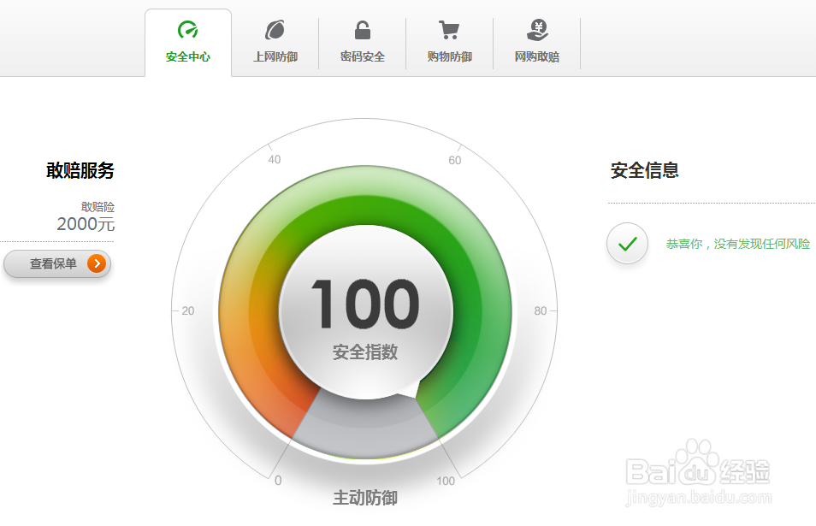
Task: Open the 上网防御 tab label
Action: pyautogui.click(x=275, y=56)
